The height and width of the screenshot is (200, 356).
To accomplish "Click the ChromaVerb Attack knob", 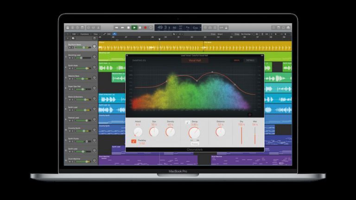I will (x=138, y=132).
